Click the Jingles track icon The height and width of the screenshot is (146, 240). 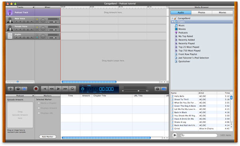pyautogui.click(x=10, y=36)
